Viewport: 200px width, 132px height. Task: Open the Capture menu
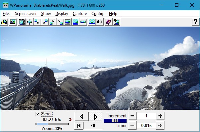point(80,14)
